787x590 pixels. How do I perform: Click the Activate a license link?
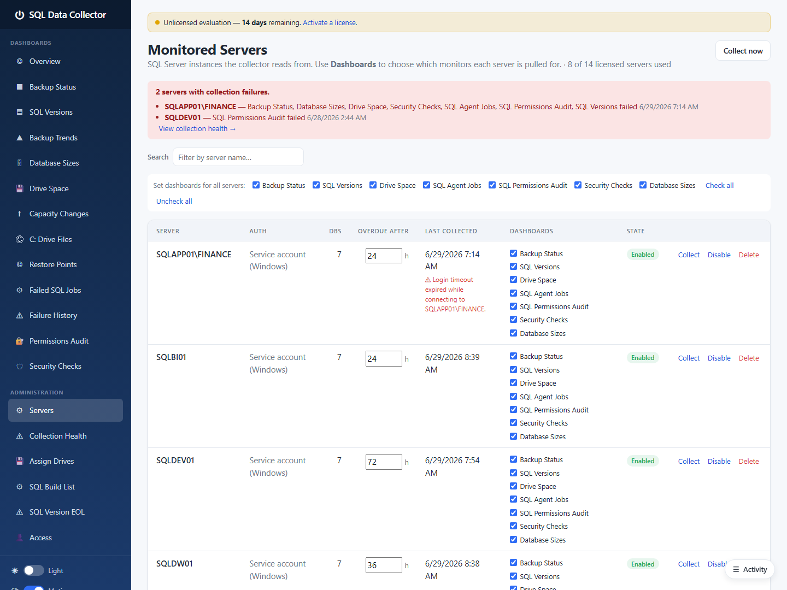coord(330,23)
